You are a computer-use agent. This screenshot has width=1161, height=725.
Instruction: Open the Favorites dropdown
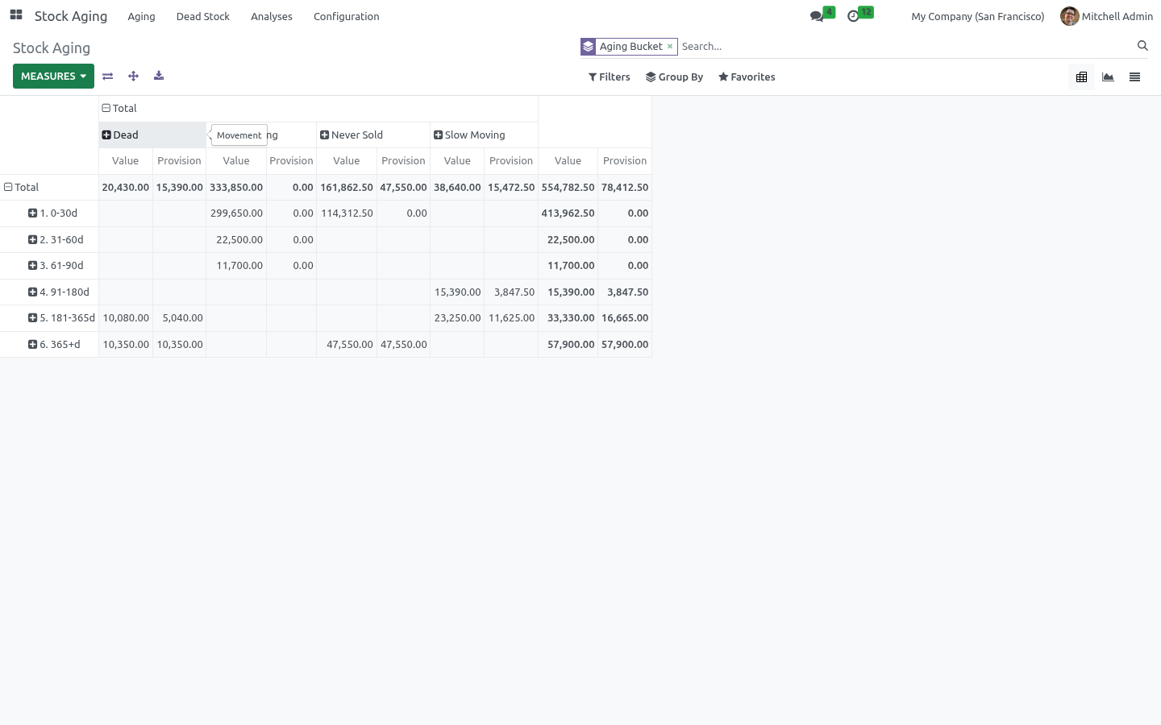pyautogui.click(x=747, y=77)
